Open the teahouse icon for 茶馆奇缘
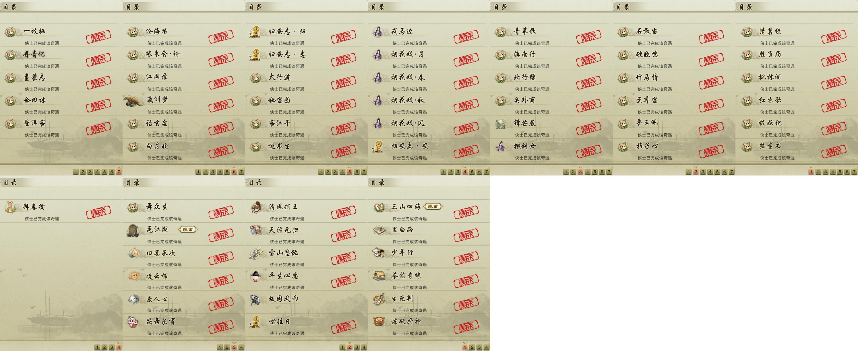 [379, 276]
